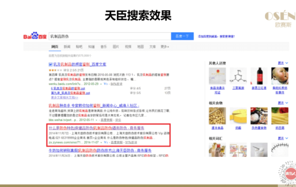The width and height of the screenshot is (296, 187).
Task: Expand the 相关食物 section with 展开
Action: pyautogui.click(x=283, y=103)
